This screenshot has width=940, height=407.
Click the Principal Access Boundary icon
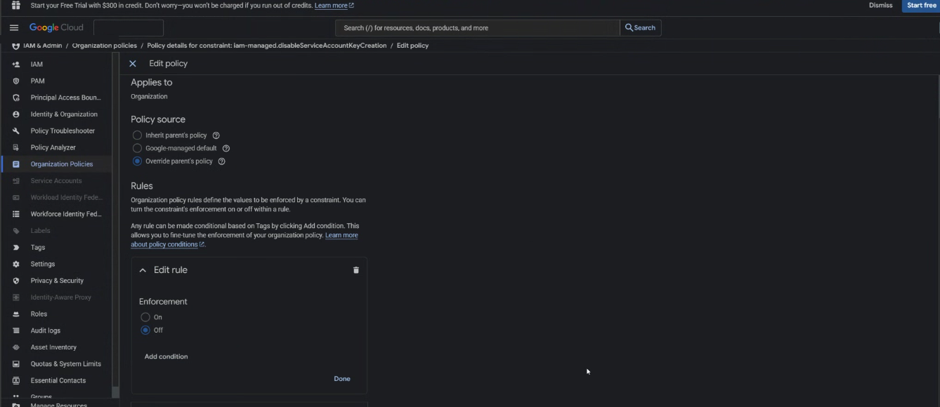16,98
